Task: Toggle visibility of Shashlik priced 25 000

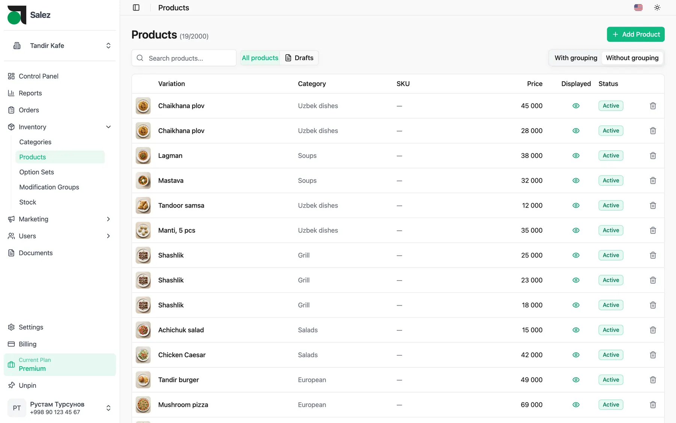Action: click(x=576, y=255)
